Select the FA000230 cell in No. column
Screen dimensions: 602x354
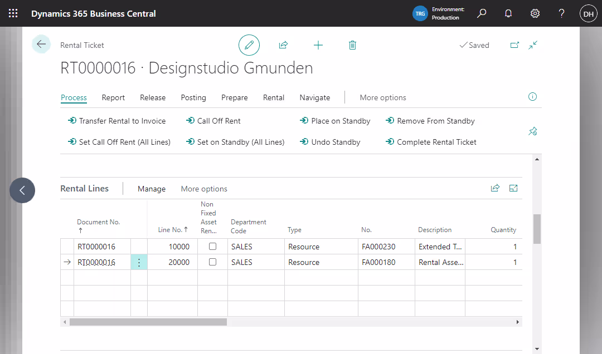pyautogui.click(x=386, y=247)
